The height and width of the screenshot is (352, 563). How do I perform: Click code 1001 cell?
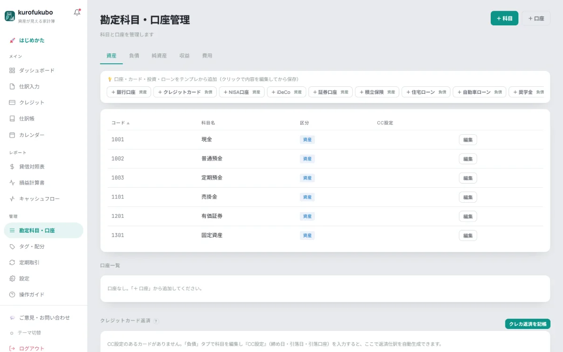coord(118,139)
